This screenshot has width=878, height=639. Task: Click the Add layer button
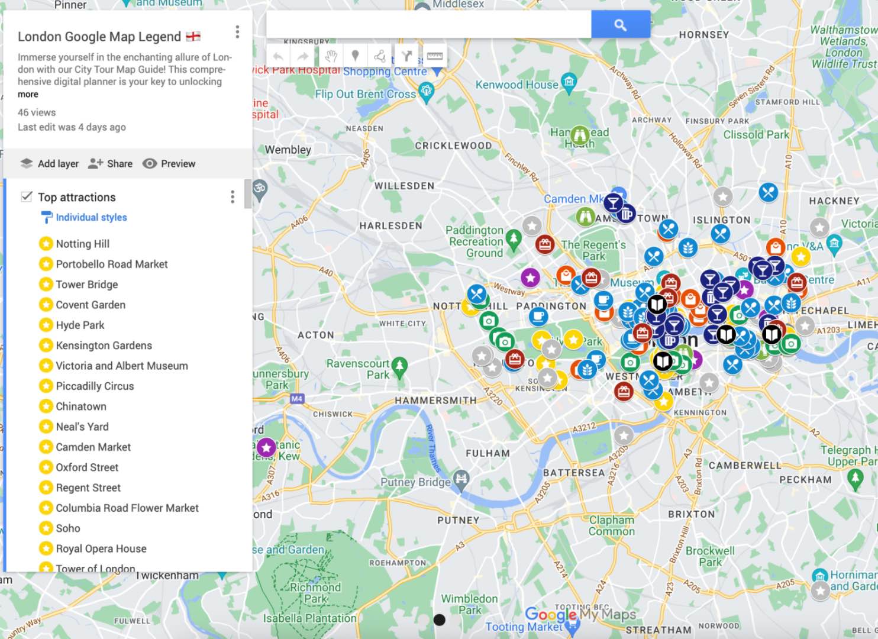[x=50, y=164]
